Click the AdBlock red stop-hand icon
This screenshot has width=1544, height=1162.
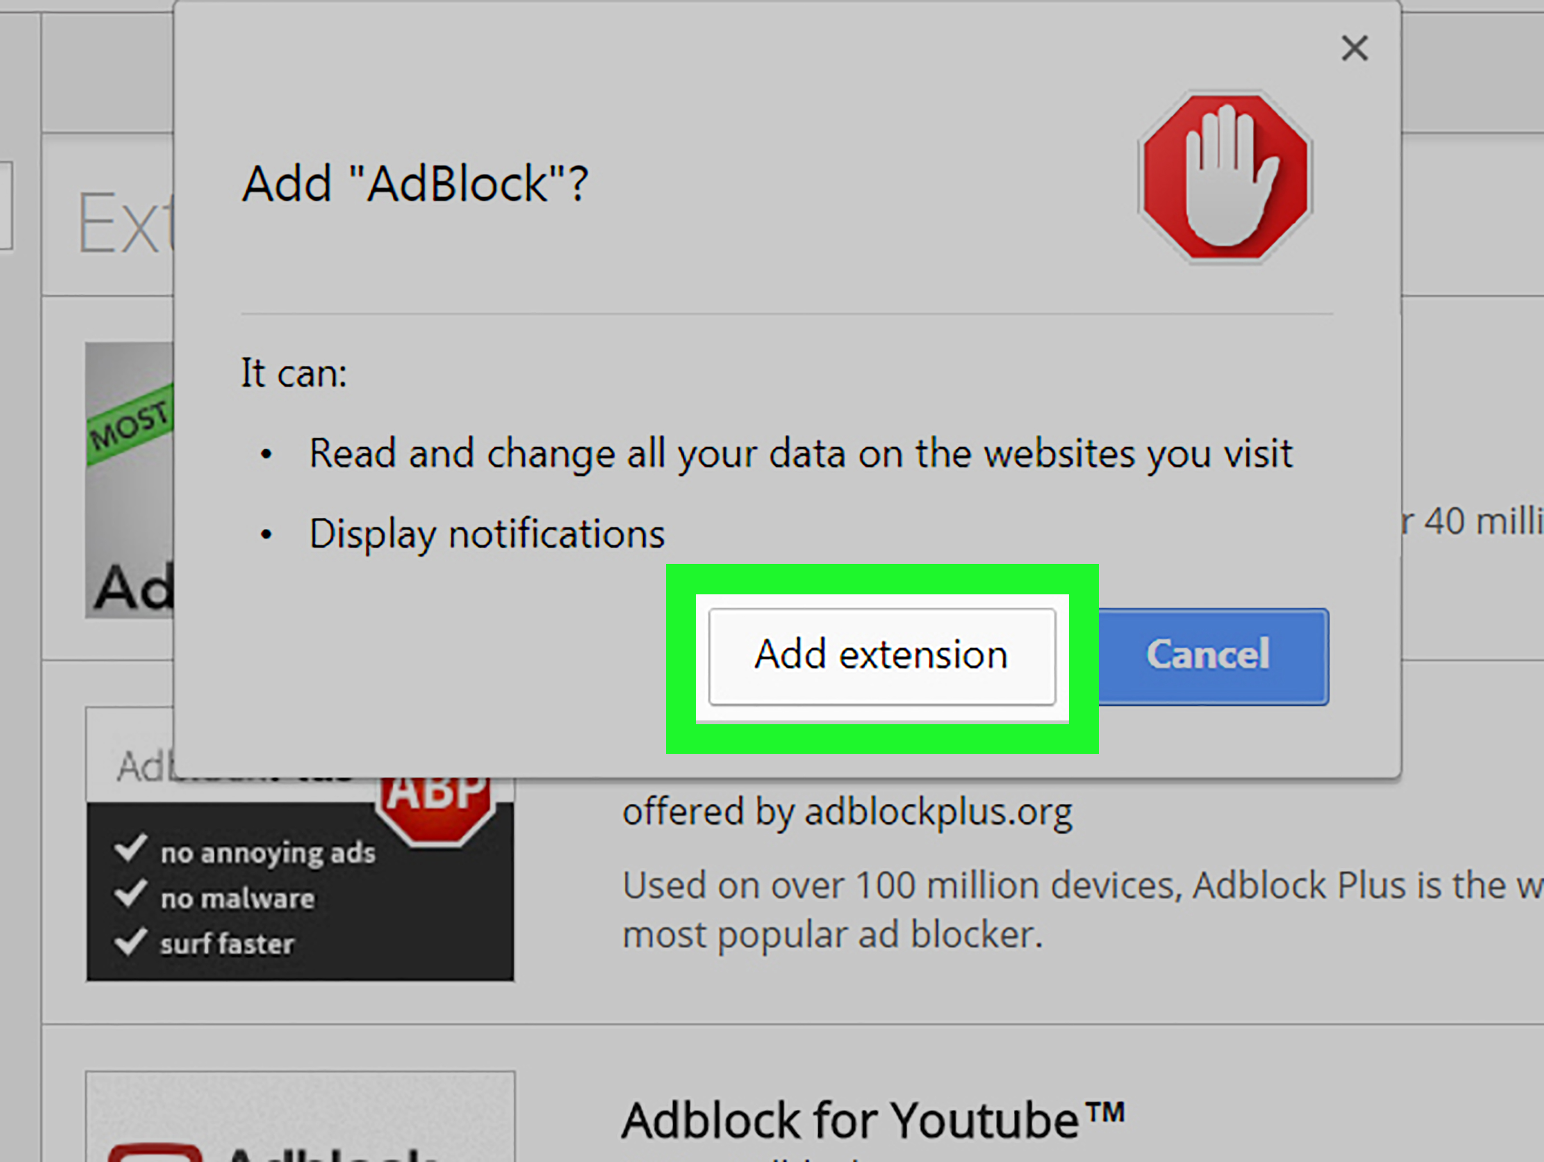click(1225, 177)
